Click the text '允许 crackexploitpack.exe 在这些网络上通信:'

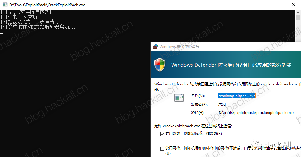click(193, 126)
